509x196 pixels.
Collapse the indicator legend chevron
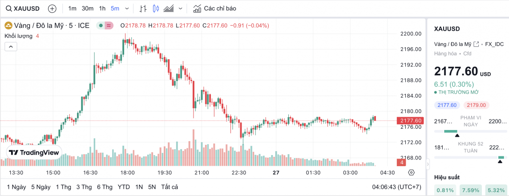coord(11,46)
